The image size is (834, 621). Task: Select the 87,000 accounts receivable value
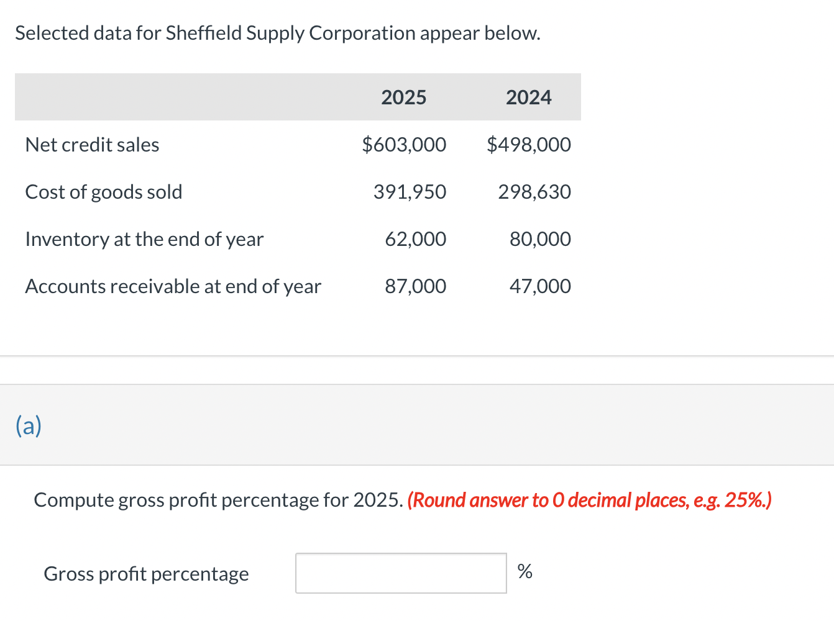415,286
